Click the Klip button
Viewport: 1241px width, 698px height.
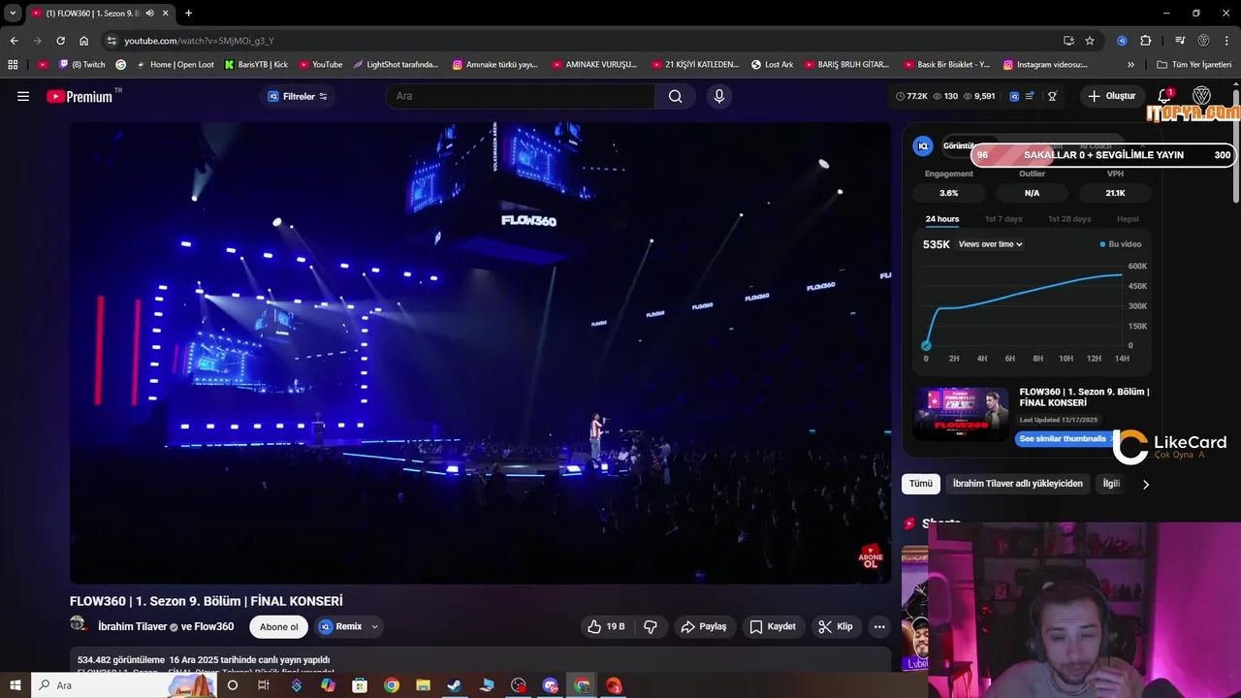click(836, 627)
